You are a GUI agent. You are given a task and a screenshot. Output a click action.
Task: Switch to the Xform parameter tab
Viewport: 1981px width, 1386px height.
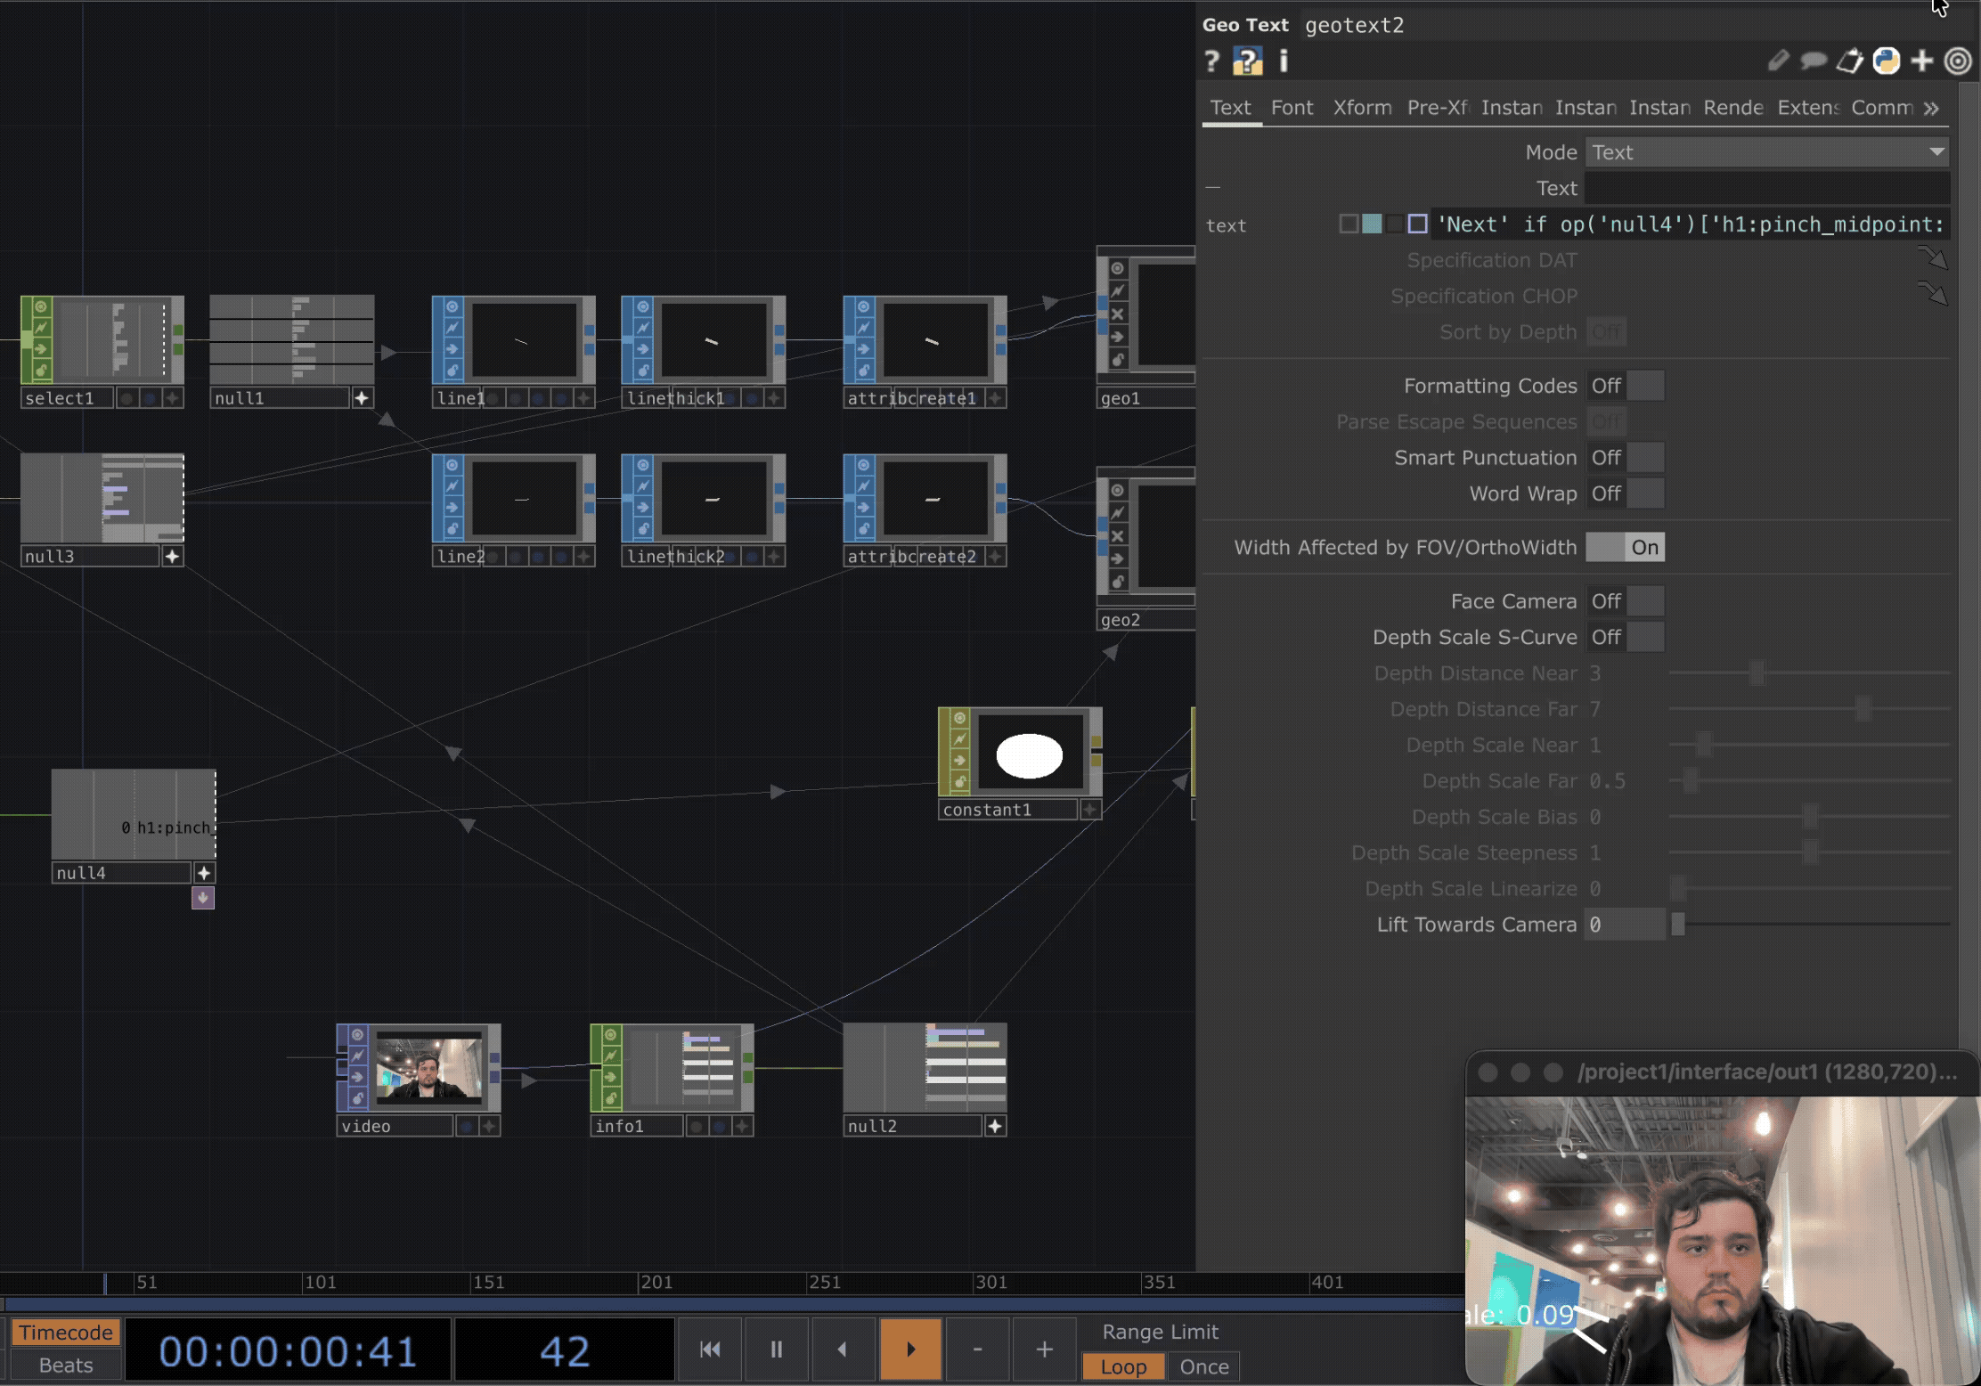click(1361, 107)
